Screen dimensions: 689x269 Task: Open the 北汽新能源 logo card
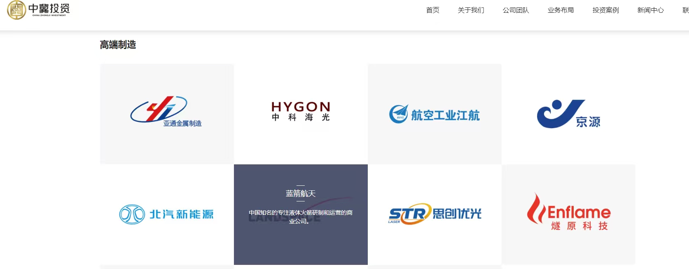(167, 214)
